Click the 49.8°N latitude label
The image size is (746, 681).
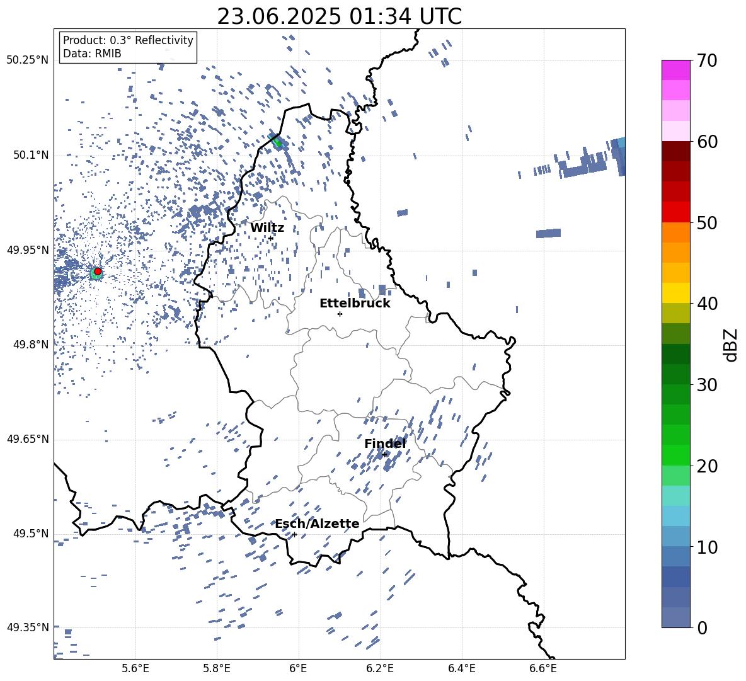point(30,345)
